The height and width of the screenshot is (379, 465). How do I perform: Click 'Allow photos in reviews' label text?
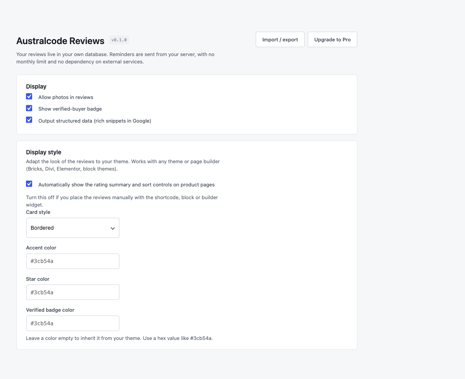click(66, 97)
